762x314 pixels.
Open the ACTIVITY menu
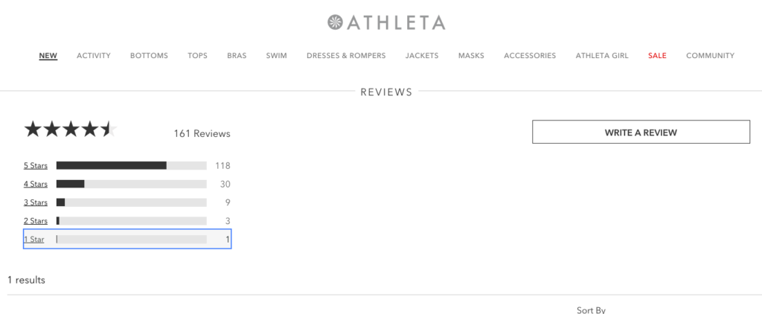pyautogui.click(x=94, y=56)
